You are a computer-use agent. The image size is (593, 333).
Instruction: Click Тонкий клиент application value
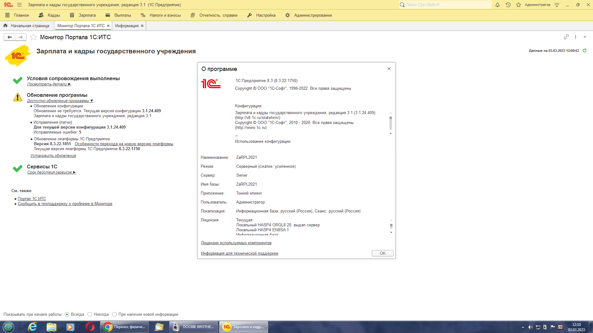click(x=249, y=193)
